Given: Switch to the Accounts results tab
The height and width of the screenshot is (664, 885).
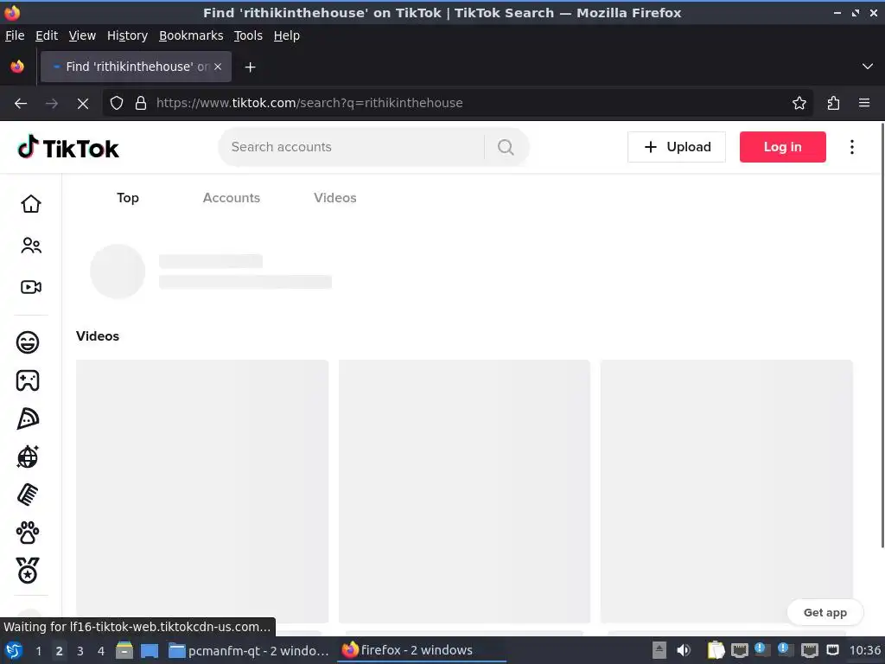Looking at the screenshot, I should click(x=232, y=198).
